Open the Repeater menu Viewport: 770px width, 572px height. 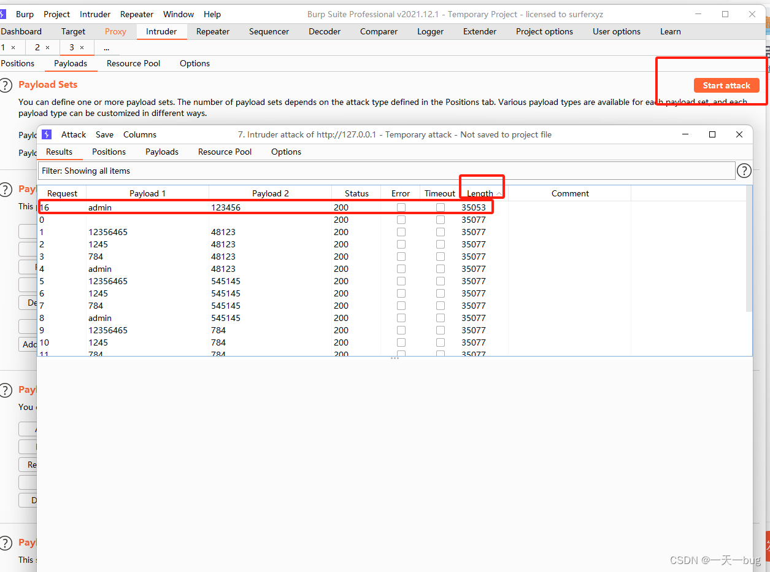pyautogui.click(x=137, y=14)
